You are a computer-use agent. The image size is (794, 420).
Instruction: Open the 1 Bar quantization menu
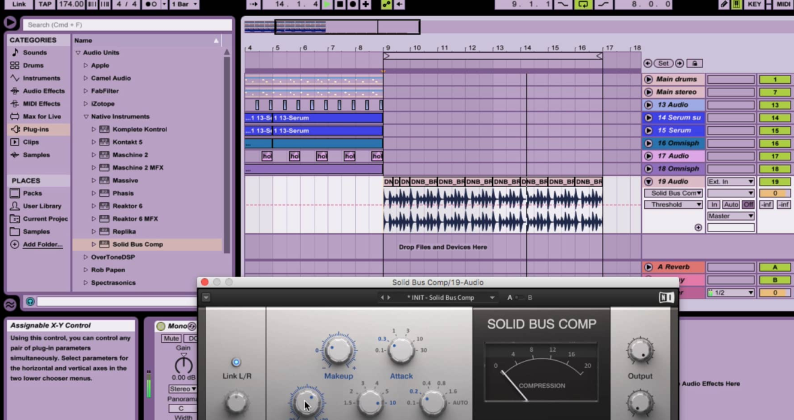[184, 4]
